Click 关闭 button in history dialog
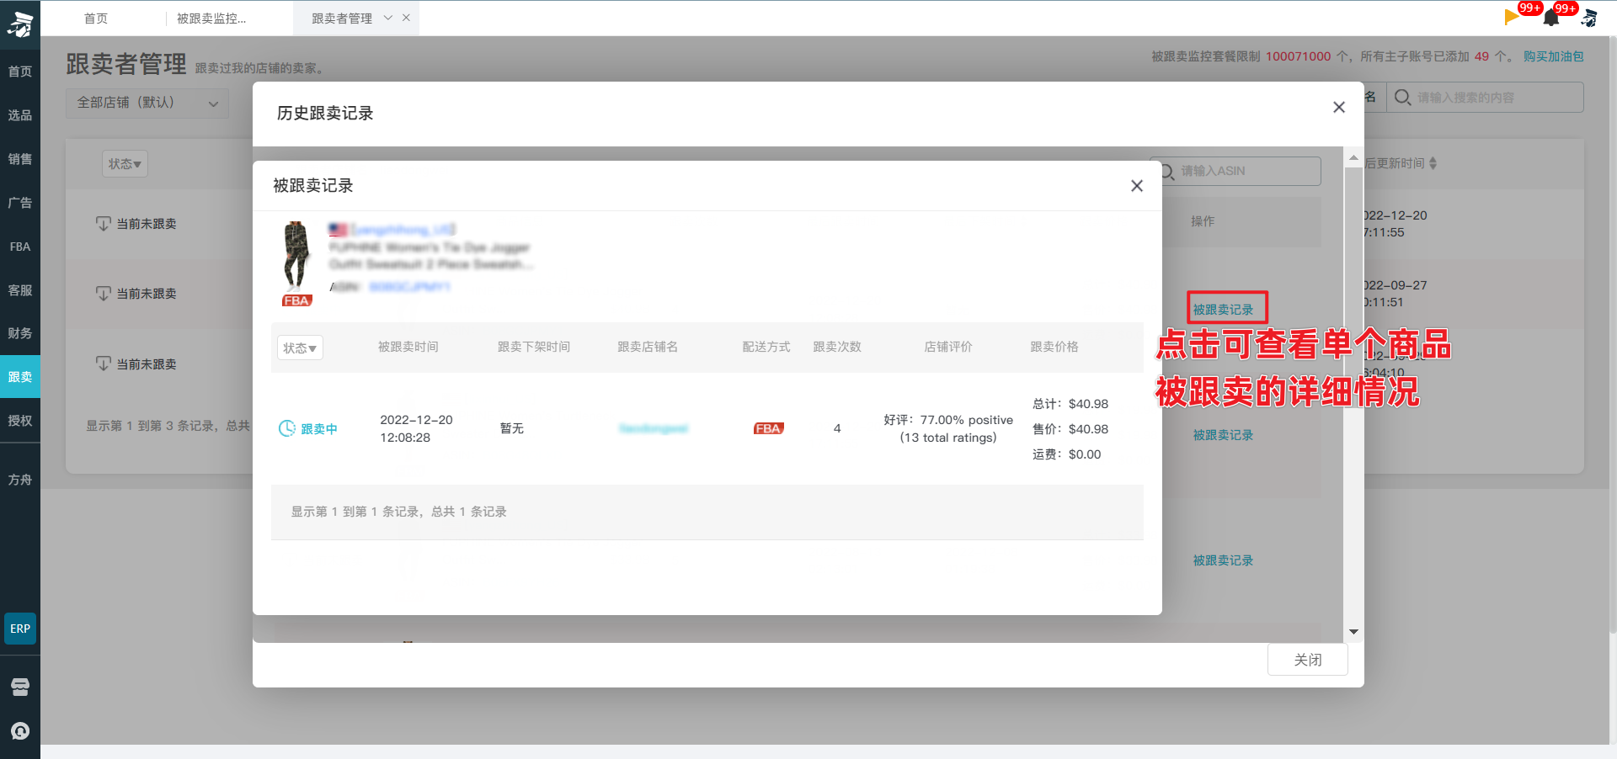The height and width of the screenshot is (759, 1617). (1307, 660)
